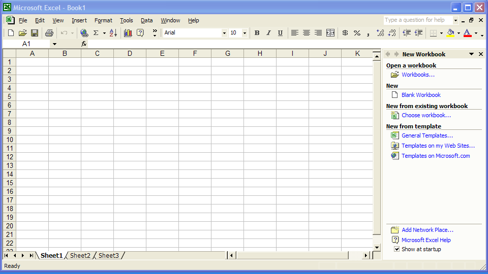Apply Currency Style format
488x274 pixels.
[x=345, y=33]
